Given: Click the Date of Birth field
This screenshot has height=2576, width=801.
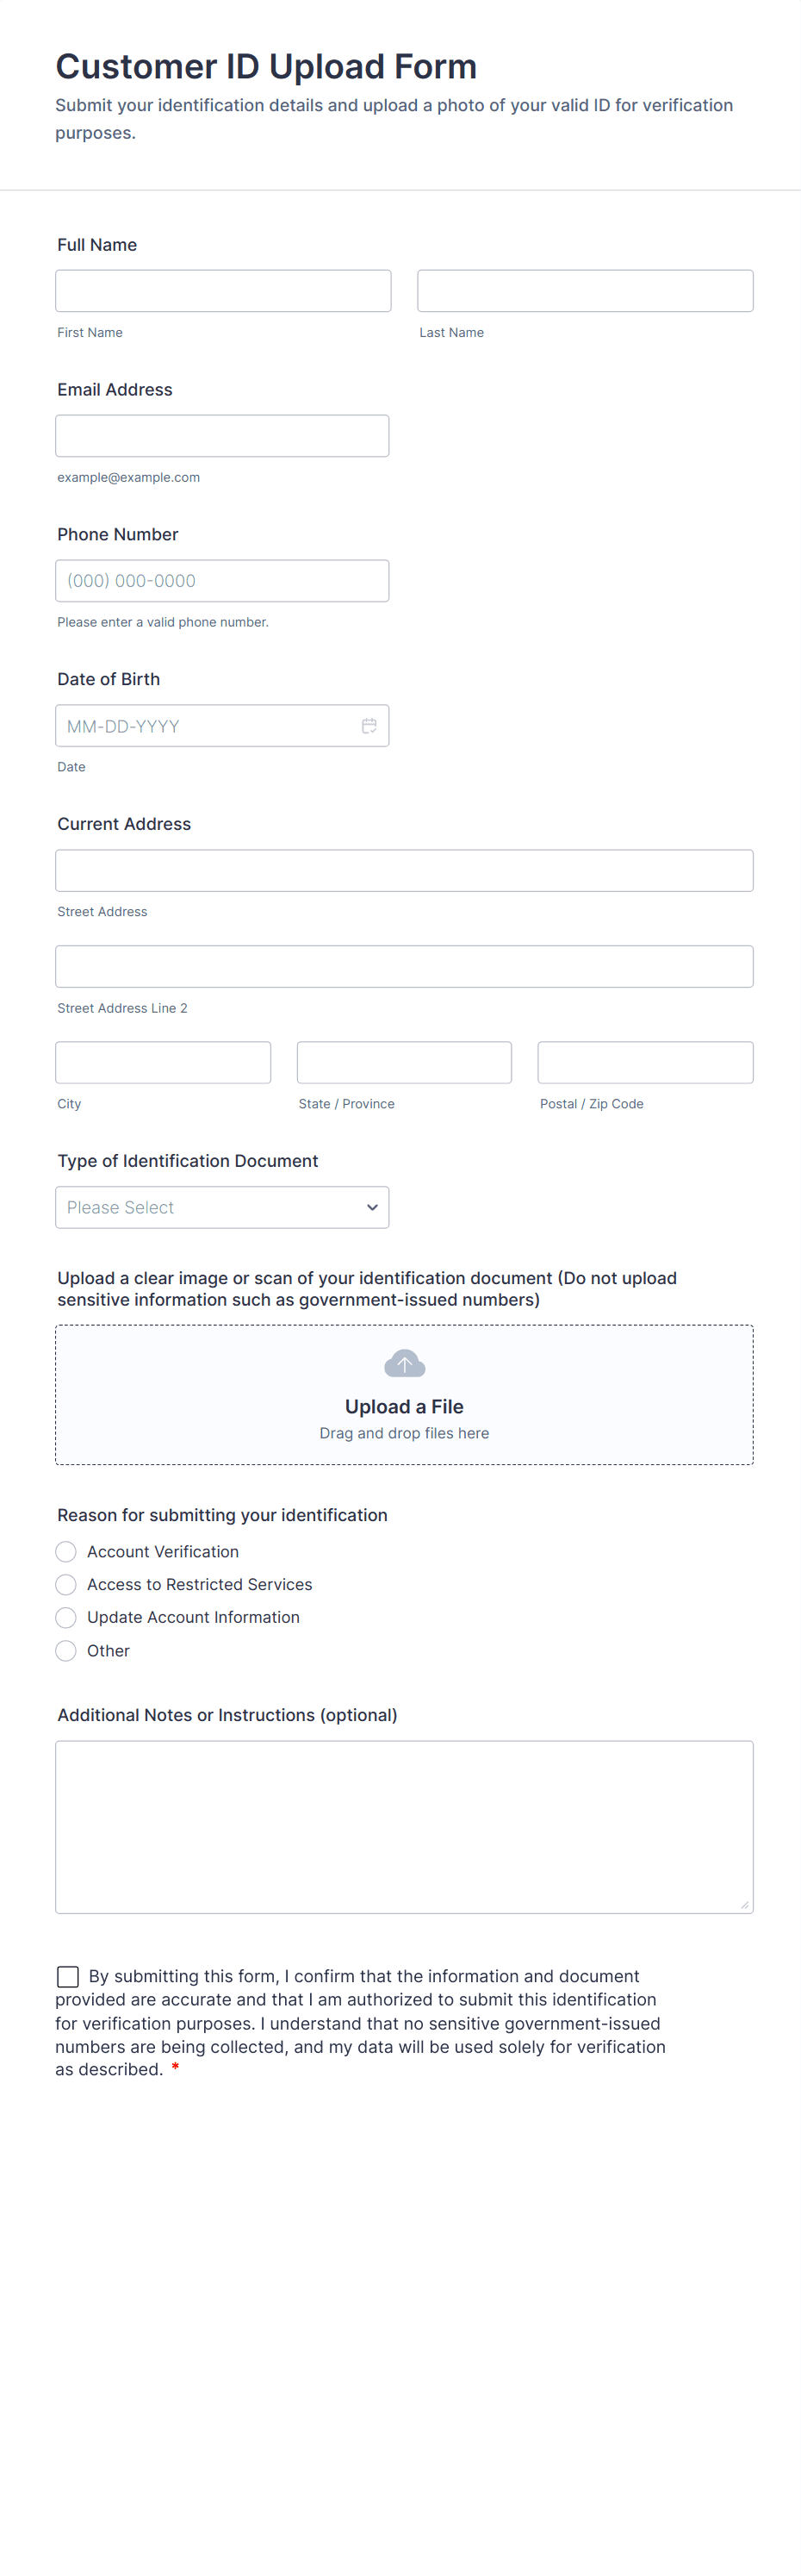Looking at the screenshot, I should point(222,726).
